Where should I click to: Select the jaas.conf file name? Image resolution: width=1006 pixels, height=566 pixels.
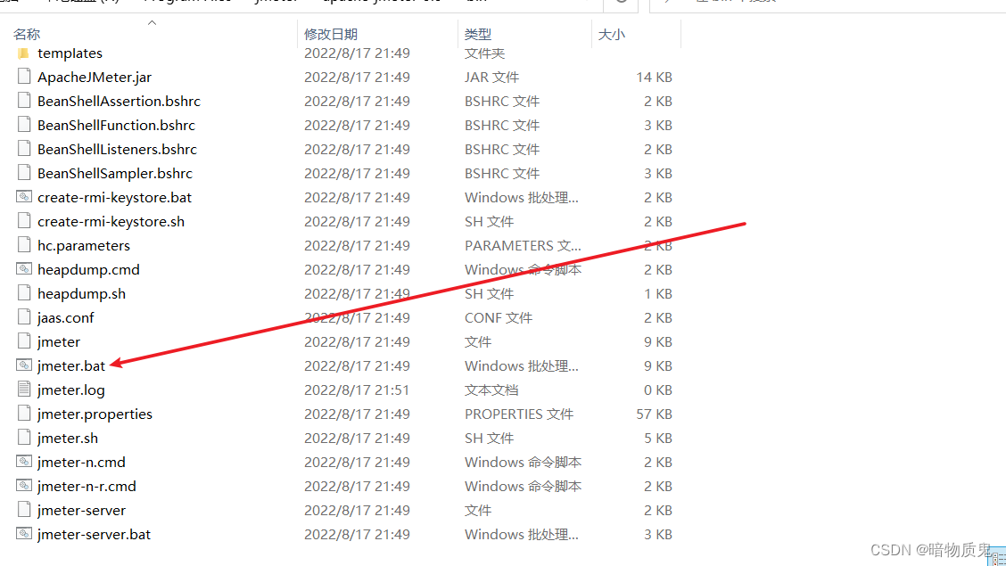point(65,318)
